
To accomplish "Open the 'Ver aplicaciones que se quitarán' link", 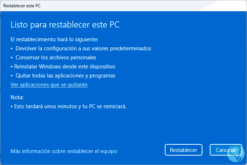I will coord(49,85).
